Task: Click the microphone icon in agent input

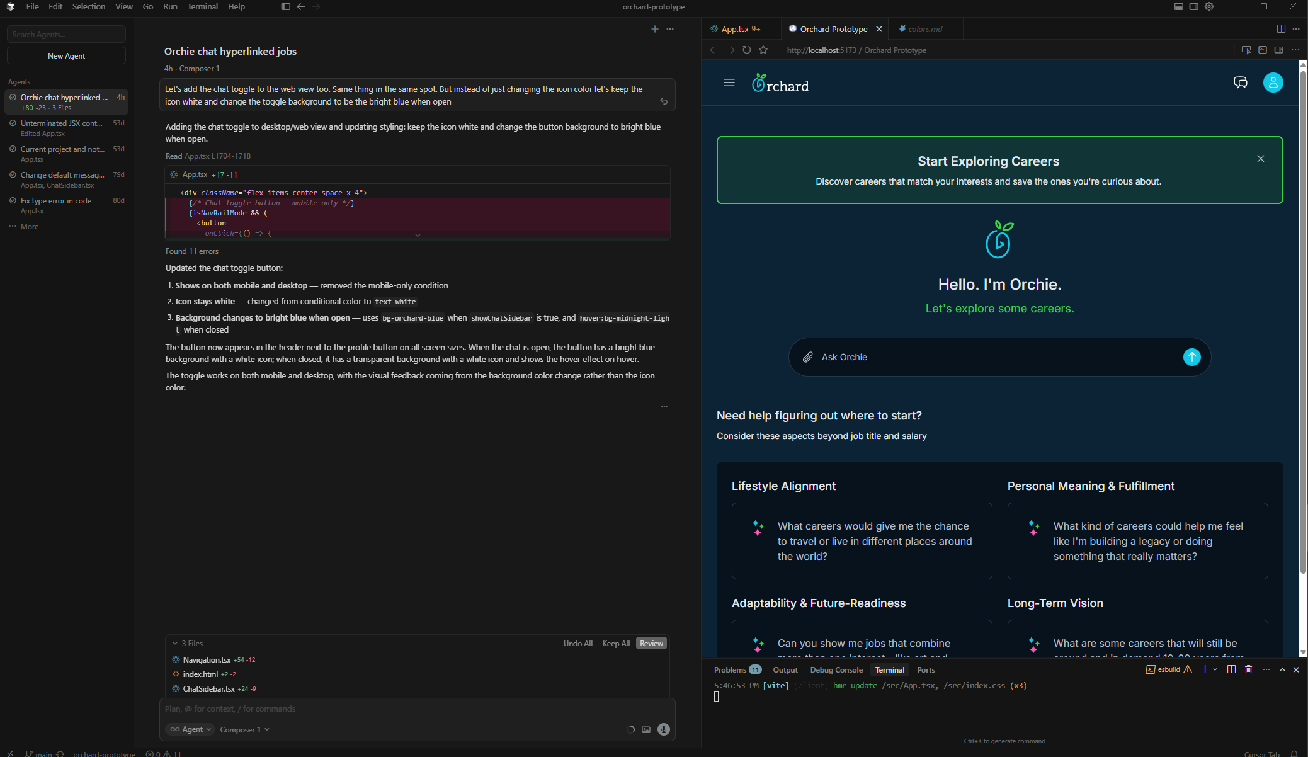Action: [663, 729]
